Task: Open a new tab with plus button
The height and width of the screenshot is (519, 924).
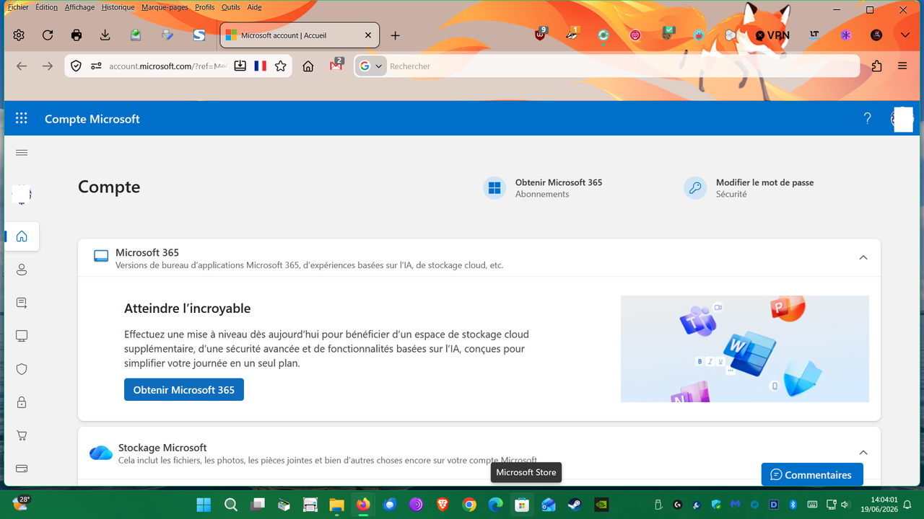Action: 395,35
